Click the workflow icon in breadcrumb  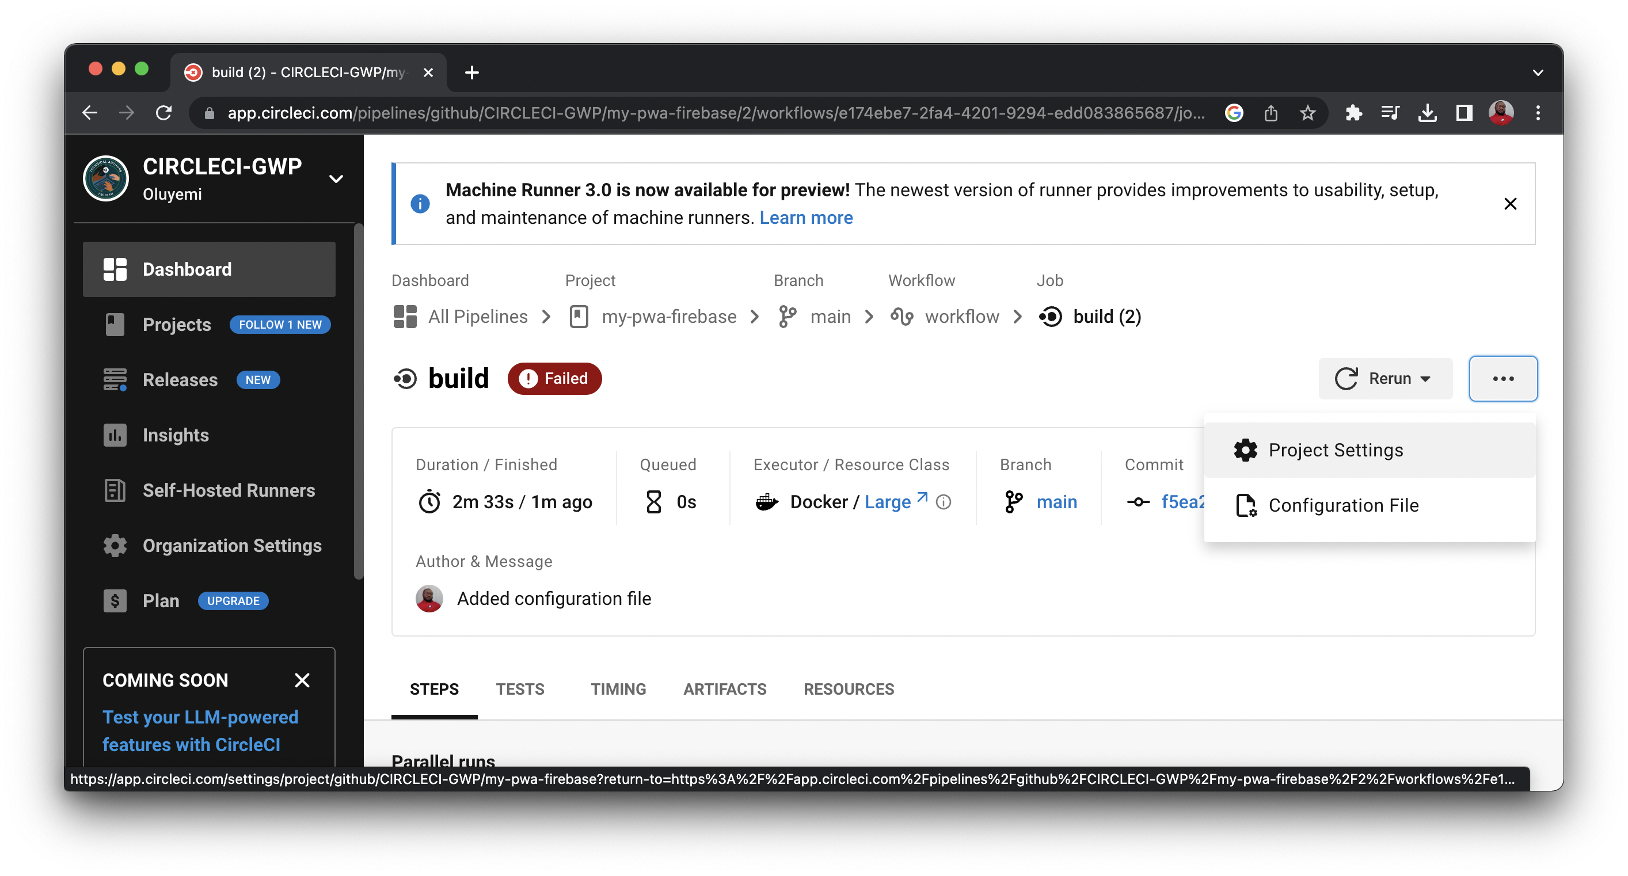[903, 317]
